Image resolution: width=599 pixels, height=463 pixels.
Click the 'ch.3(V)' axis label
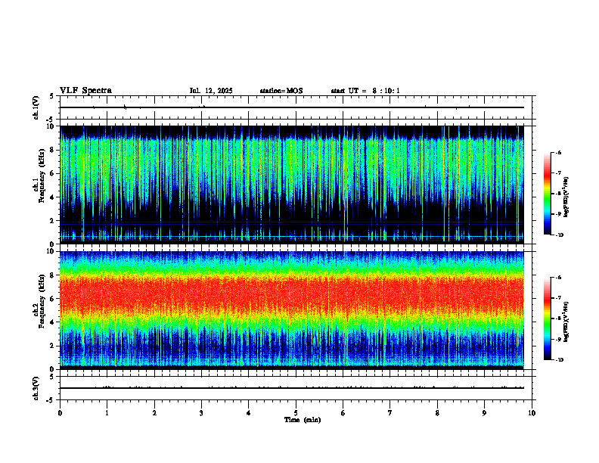point(36,388)
